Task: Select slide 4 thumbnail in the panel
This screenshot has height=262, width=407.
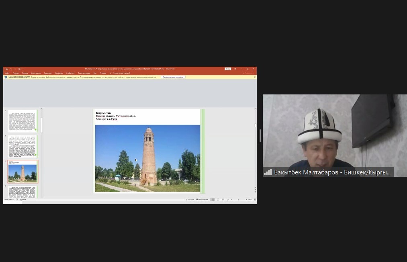Action: [x=23, y=145]
